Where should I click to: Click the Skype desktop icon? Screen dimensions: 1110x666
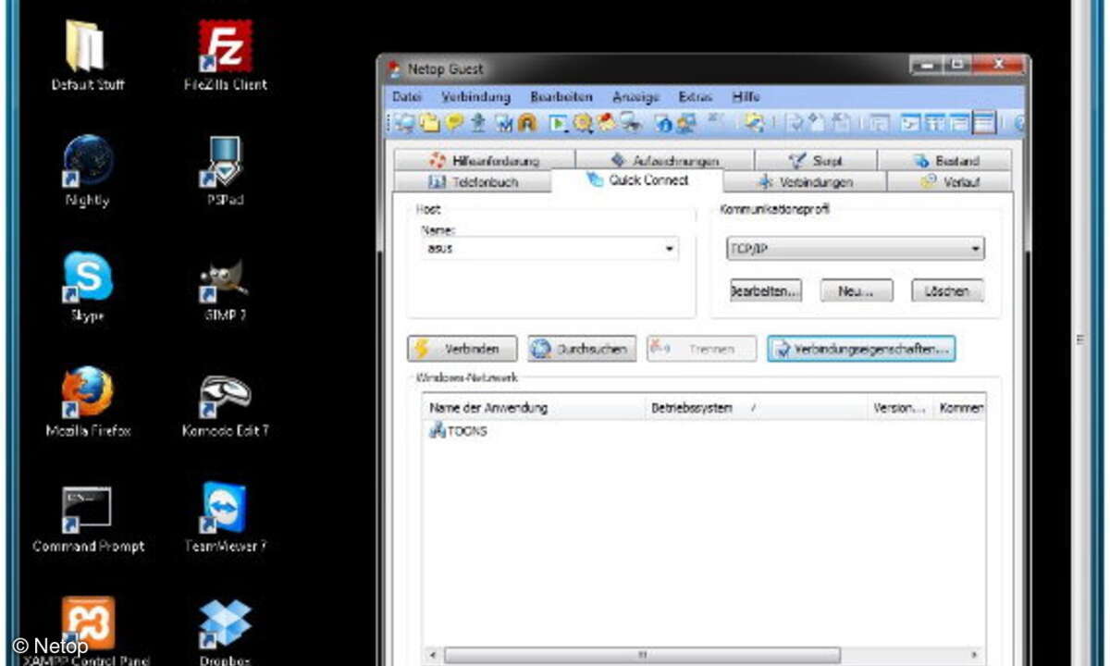[87, 287]
